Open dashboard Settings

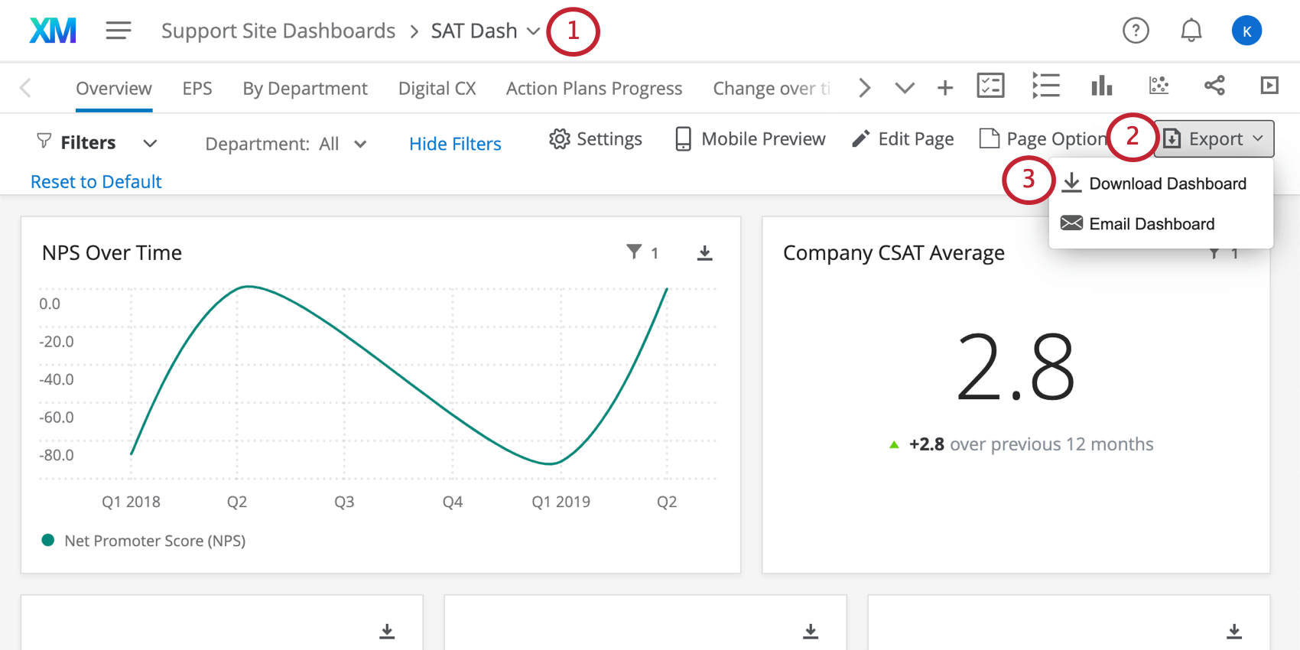click(x=596, y=138)
